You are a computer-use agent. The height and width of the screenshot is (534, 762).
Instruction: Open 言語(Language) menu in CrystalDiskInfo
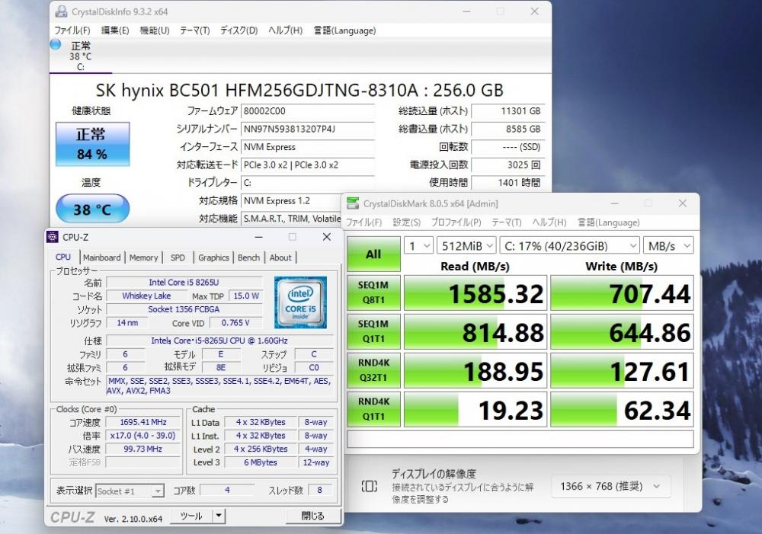click(344, 30)
